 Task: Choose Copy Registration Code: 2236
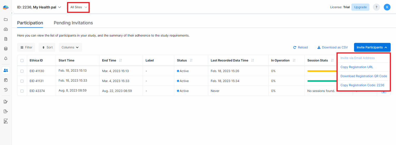tap(362, 85)
